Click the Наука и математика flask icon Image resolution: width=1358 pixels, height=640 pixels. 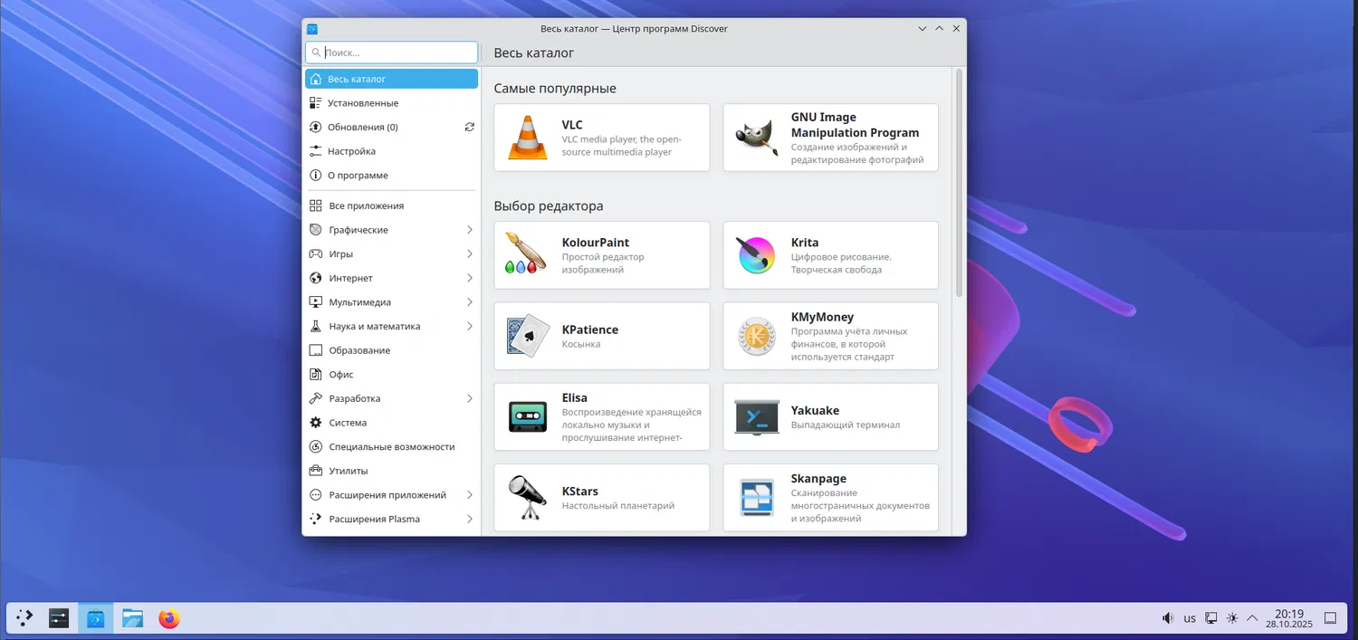pyautogui.click(x=315, y=326)
